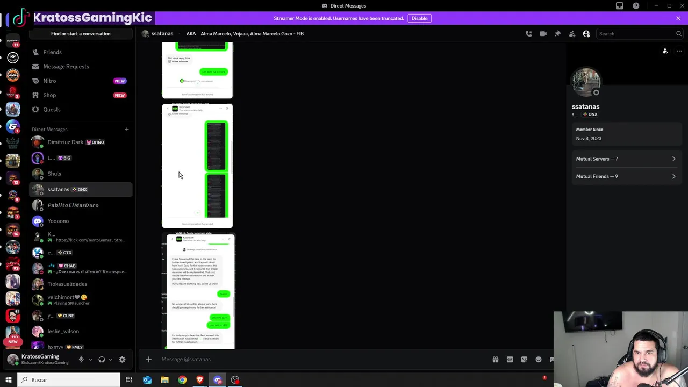Open DM with Shuls

point(81,174)
